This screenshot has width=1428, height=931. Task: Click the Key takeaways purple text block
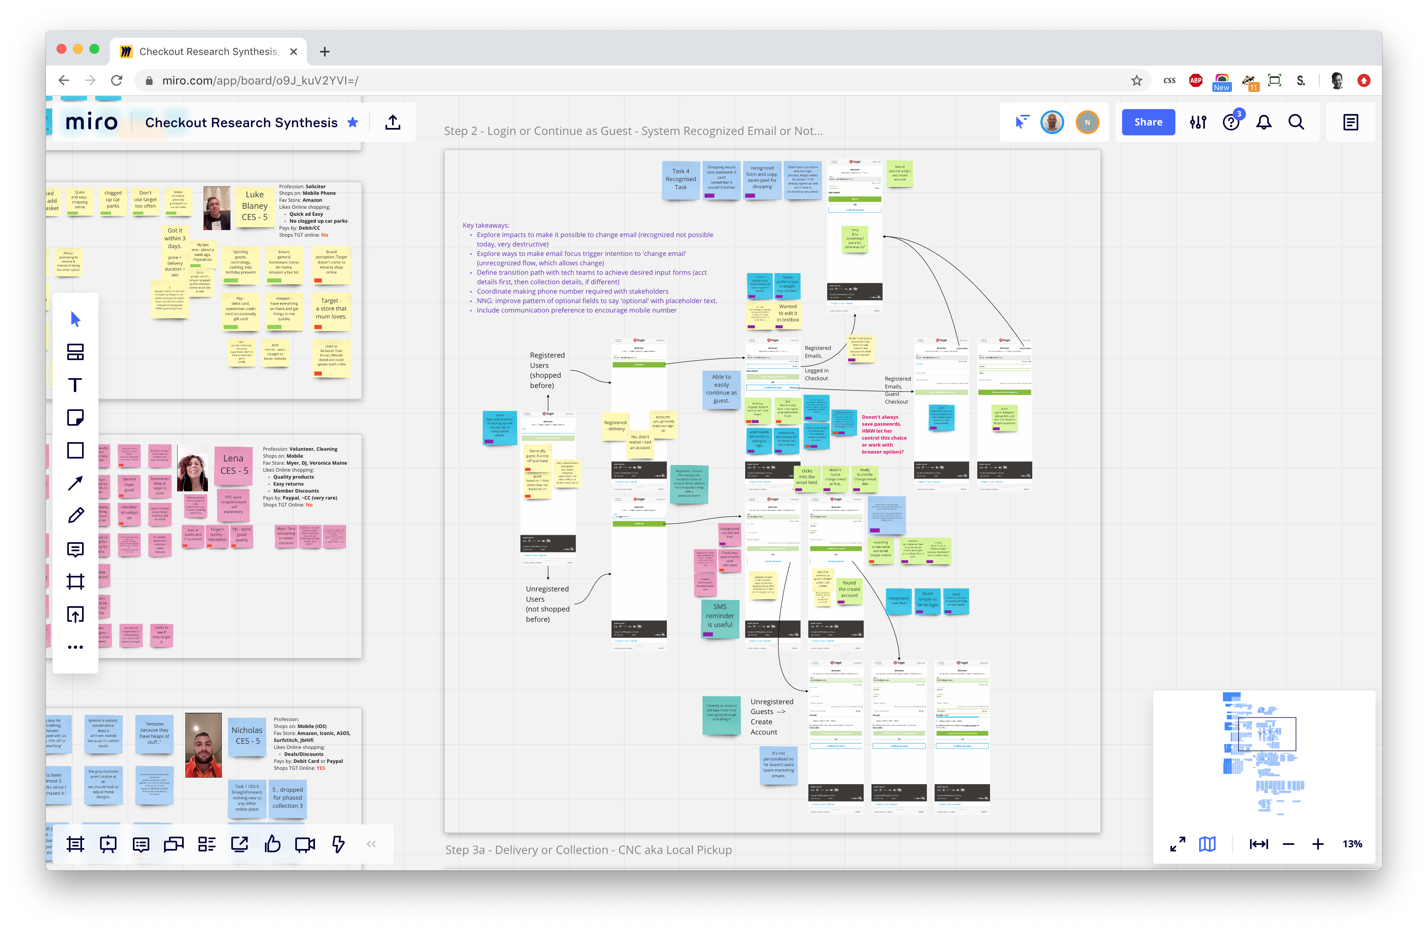click(x=590, y=267)
